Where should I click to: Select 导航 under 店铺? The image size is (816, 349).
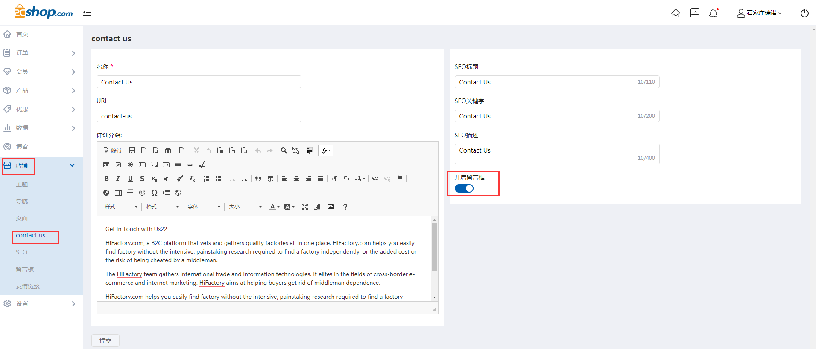point(22,201)
